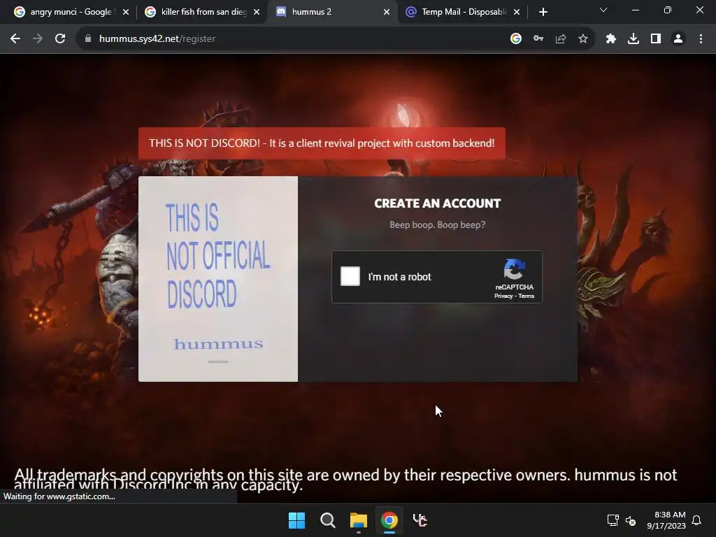Close the "hummus 2" tab

click(387, 12)
